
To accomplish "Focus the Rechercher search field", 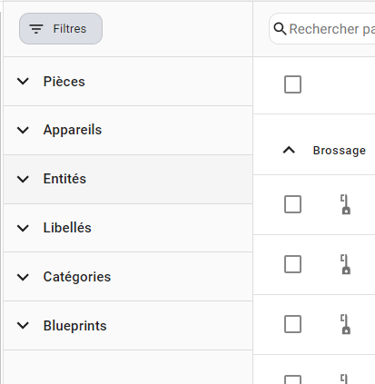I will pos(322,29).
